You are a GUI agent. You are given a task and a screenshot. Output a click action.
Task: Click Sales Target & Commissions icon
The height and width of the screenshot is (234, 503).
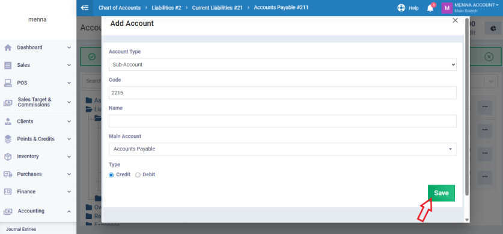[x=8, y=103]
